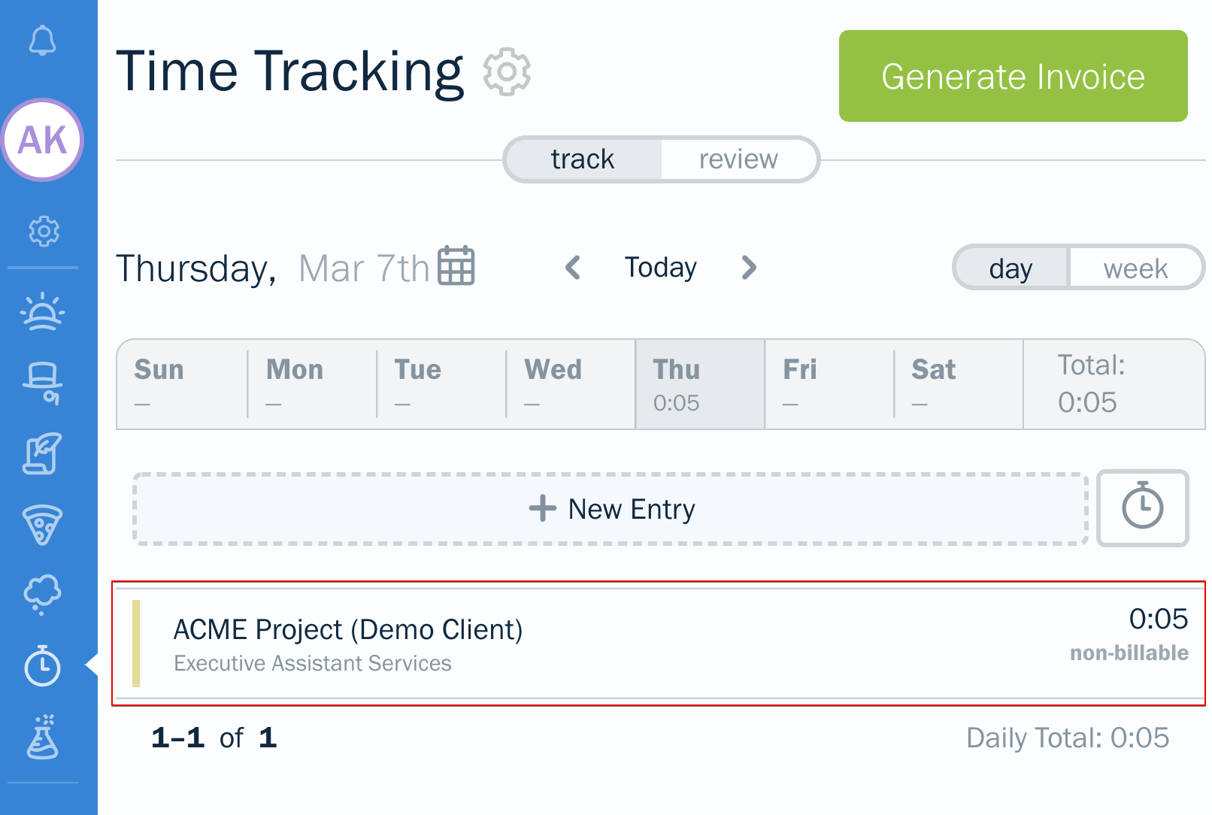Open the top hat icon in sidebar
This screenshot has height=815, width=1212.
tap(43, 383)
